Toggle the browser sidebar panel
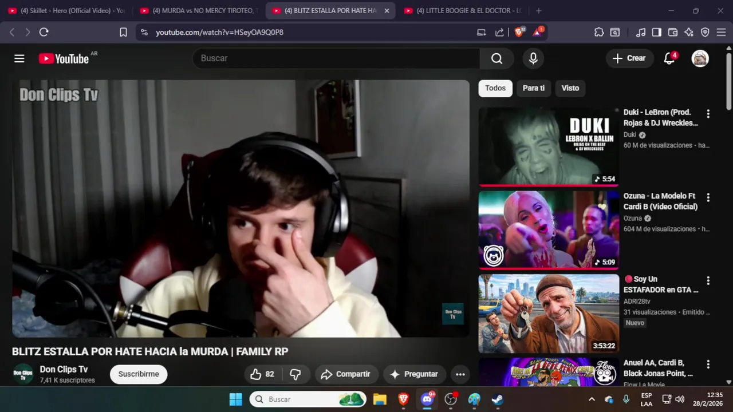 (x=657, y=33)
